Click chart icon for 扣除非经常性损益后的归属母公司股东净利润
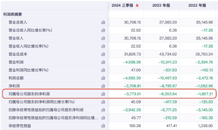Viewport: 218px width, 130px height. [x=103, y=110]
